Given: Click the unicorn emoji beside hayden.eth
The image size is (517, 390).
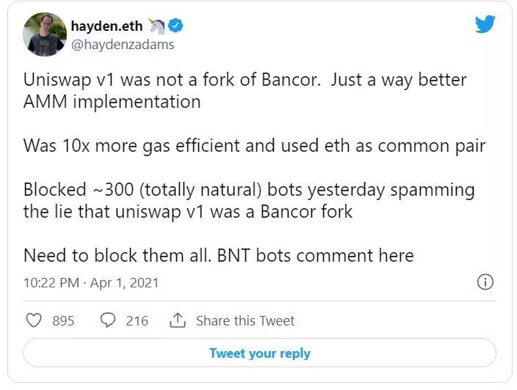Looking at the screenshot, I should tap(156, 26).
